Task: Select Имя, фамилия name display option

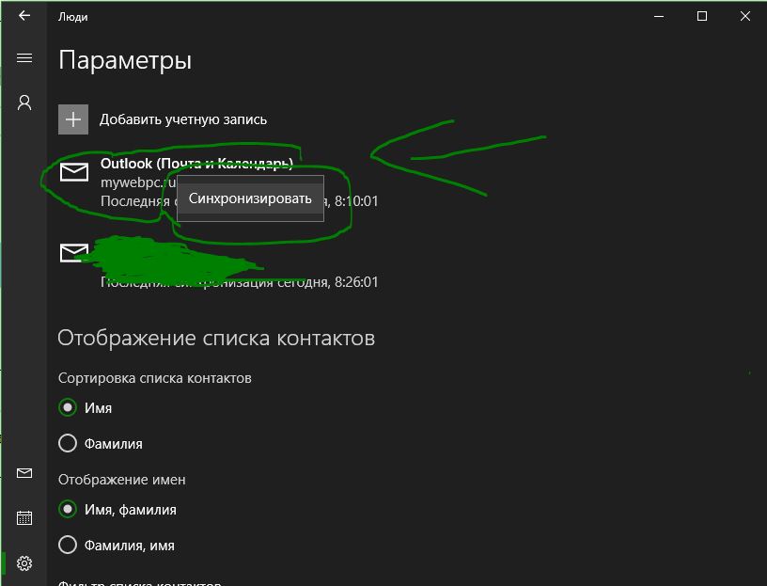Action: click(x=68, y=509)
